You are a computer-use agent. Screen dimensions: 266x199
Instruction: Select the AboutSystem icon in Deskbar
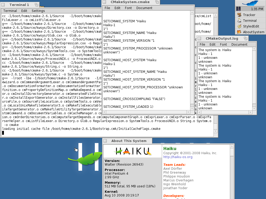pyautogui.click(x=239, y=32)
